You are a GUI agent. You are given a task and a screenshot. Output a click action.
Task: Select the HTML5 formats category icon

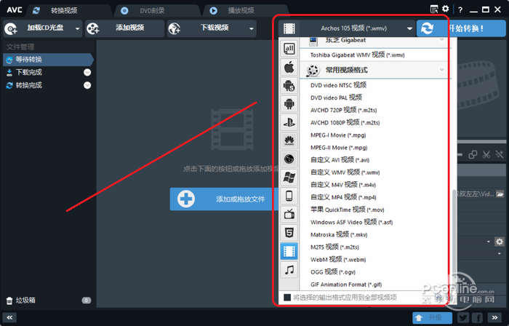289,233
